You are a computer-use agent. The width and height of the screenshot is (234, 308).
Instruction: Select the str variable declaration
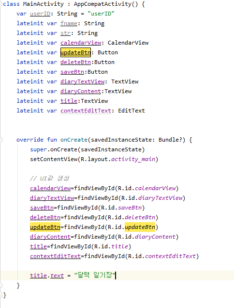(65, 33)
